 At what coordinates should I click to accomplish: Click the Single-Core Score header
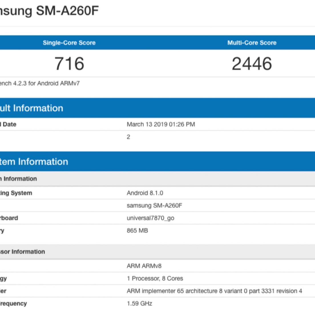(69, 43)
